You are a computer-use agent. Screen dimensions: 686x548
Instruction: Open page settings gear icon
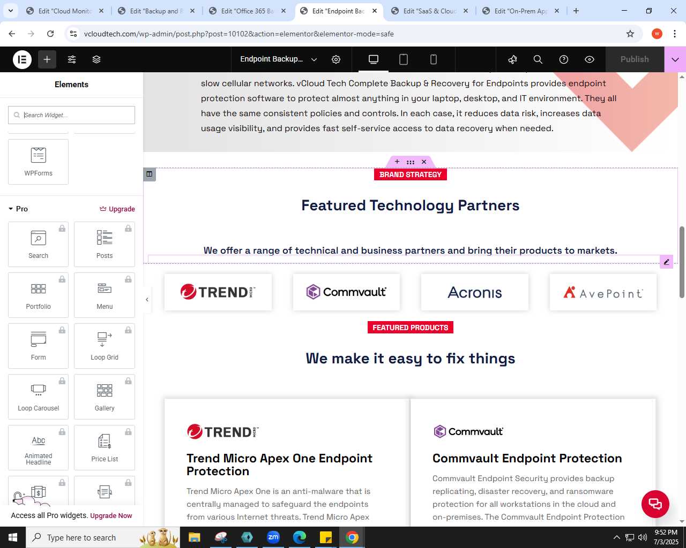(x=336, y=59)
